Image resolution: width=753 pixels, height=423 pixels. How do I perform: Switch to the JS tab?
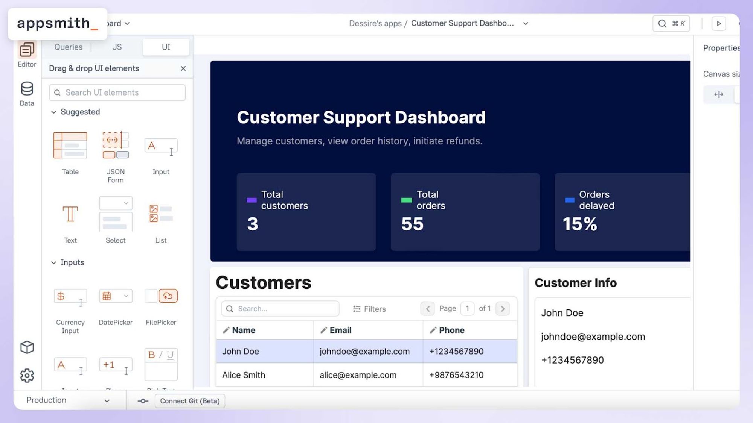coord(117,47)
